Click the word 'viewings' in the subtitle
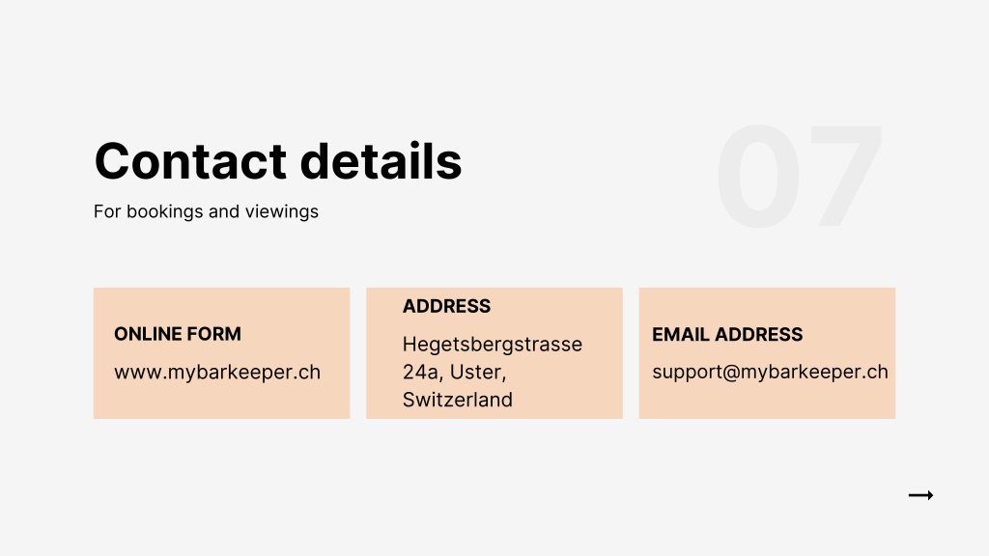The height and width of the screenshot is (556, 989). point(281,211)
